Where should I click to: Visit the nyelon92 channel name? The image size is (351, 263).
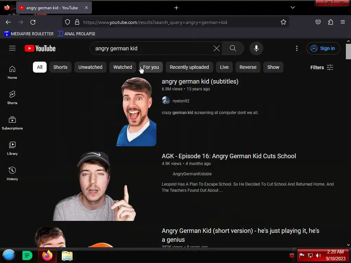(181, 101)
